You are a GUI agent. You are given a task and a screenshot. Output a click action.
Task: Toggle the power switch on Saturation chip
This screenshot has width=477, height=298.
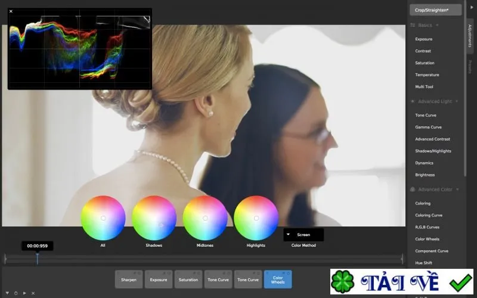[x=199, y=273]
